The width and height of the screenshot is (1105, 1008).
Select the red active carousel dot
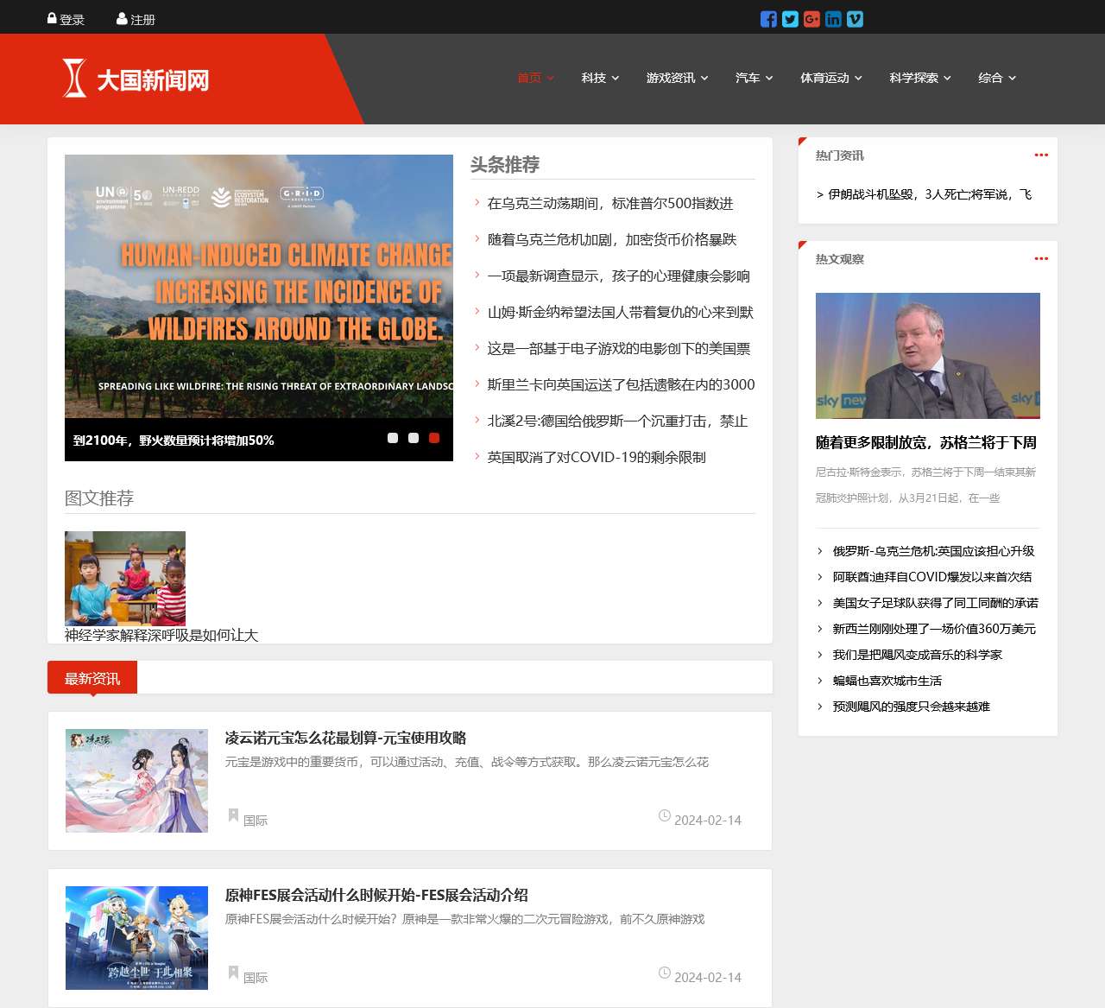[434, 438]
